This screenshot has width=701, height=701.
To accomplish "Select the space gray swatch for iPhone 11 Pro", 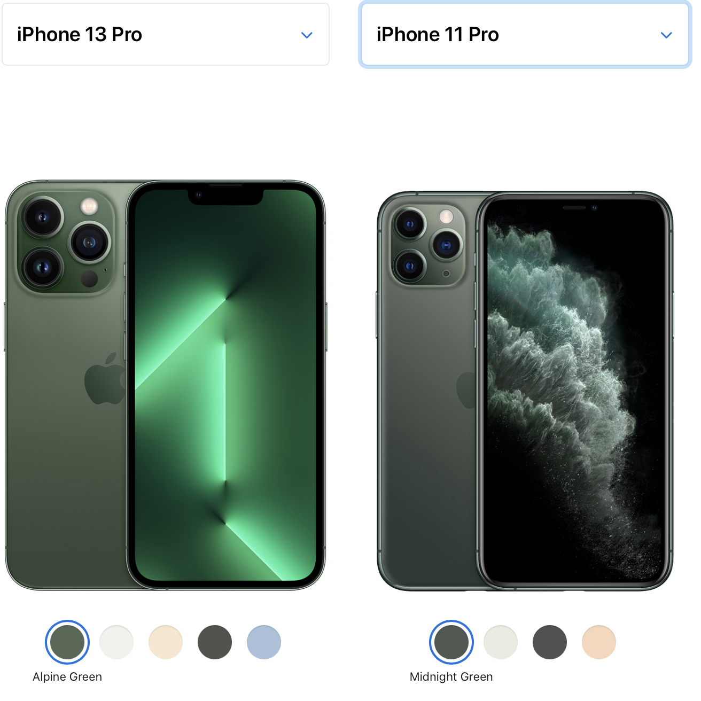I will tap(550, 642).
